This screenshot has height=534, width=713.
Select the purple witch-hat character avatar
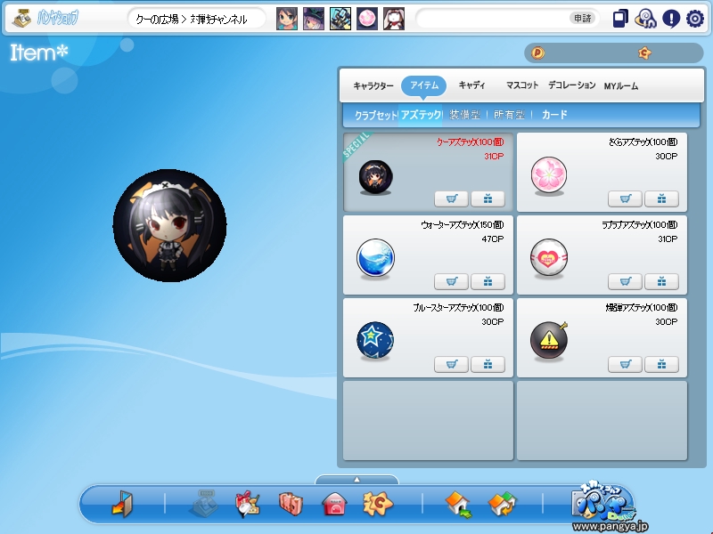coord(314,19)
